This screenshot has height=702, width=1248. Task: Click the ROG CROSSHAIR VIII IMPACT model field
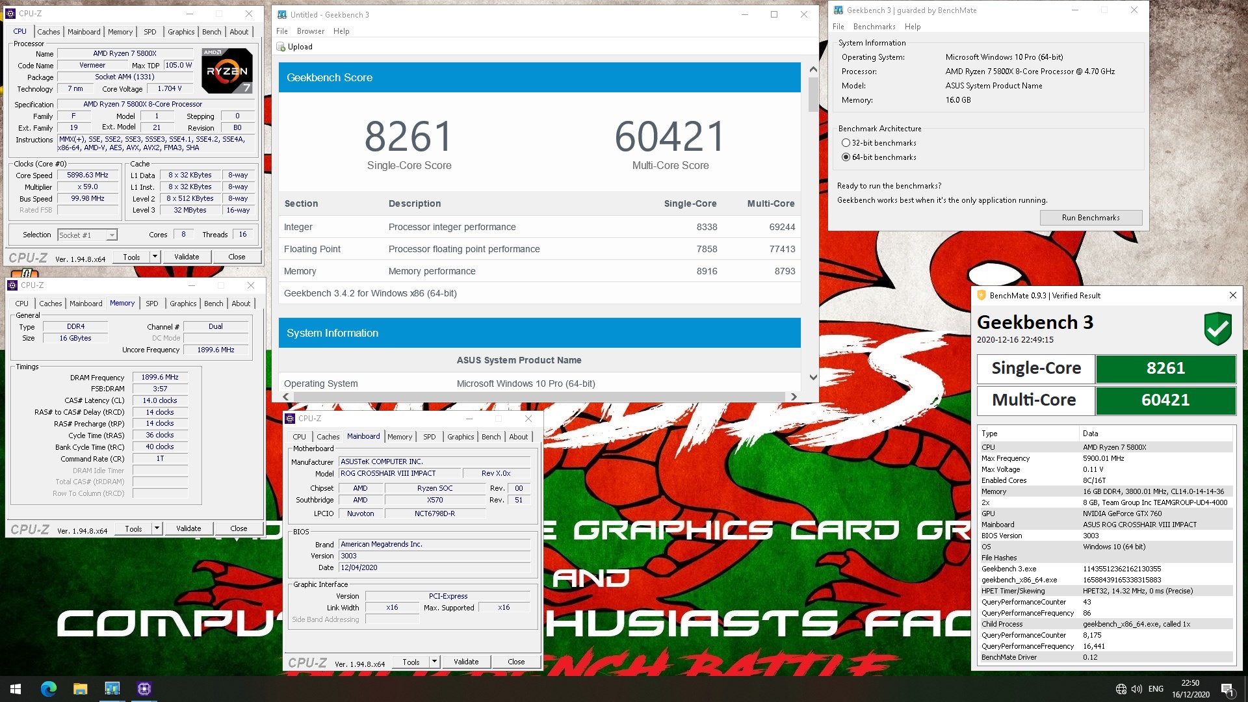tap(400, 473)
